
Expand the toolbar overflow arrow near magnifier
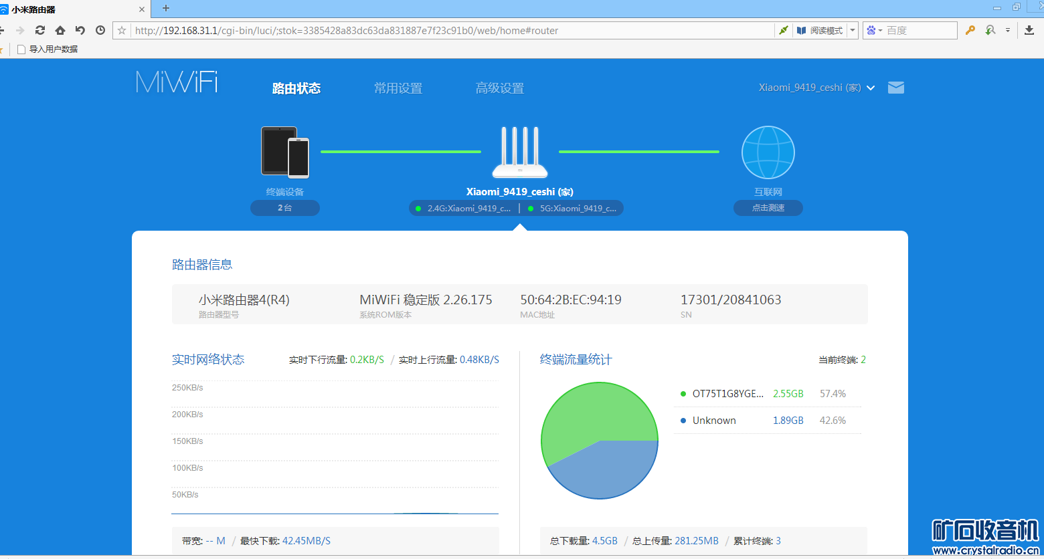(1007, 30)
